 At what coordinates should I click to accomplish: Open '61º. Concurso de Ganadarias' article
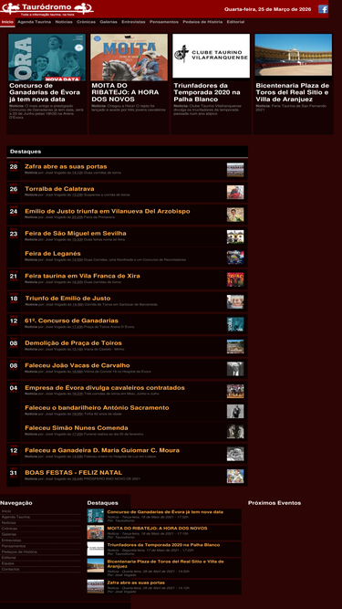point(71,320)
